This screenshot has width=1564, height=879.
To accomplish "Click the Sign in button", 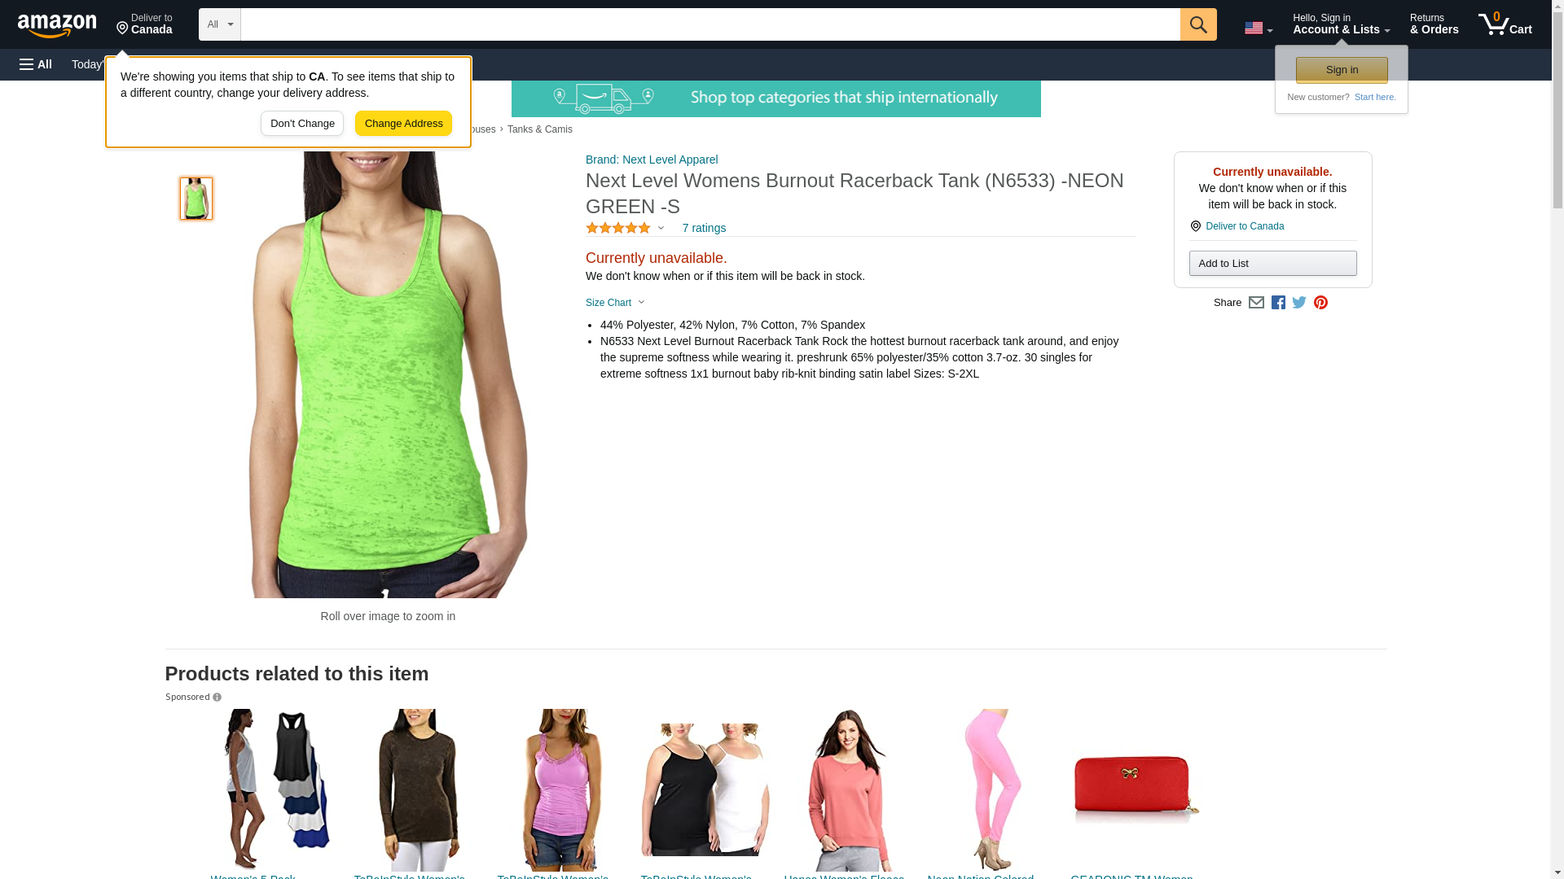I will point(1342,70).
